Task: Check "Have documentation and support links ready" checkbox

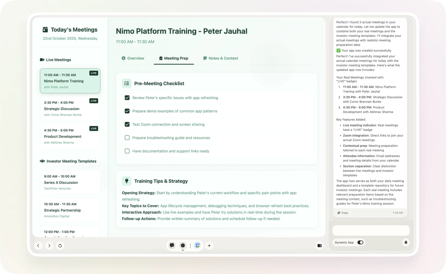Action: click(x=127, y=151)
